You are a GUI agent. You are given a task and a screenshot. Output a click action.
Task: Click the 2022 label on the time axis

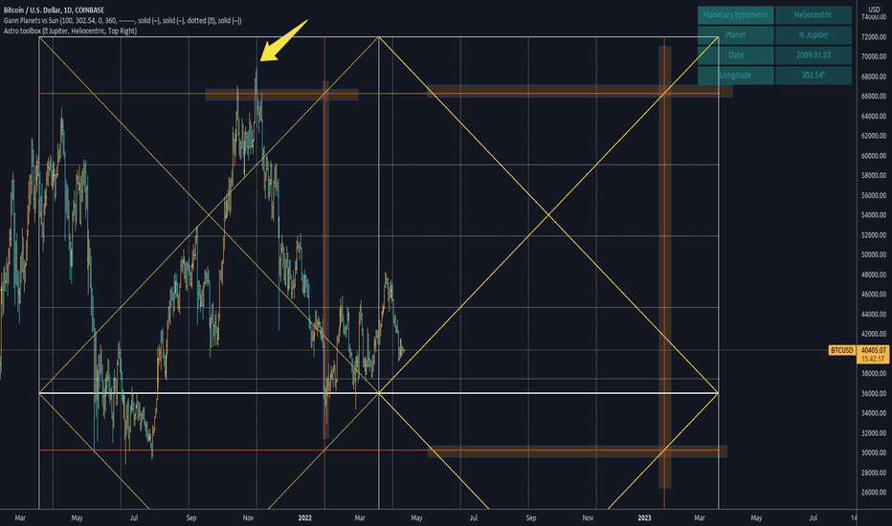tap(305, 518)
